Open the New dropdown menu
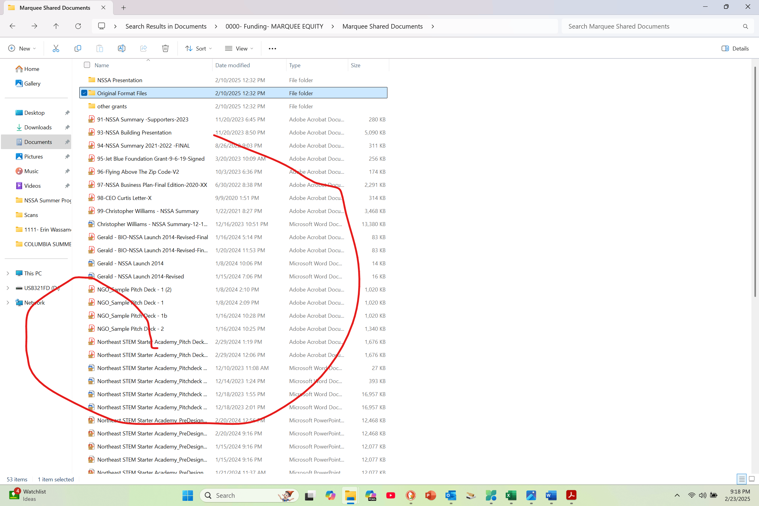759x506 pixels. click(x=22, y=48)
